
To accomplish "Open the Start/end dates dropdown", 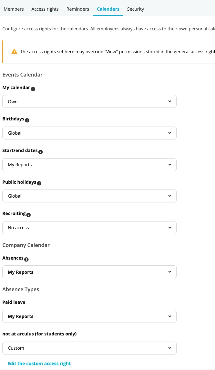I will point(89,165).
